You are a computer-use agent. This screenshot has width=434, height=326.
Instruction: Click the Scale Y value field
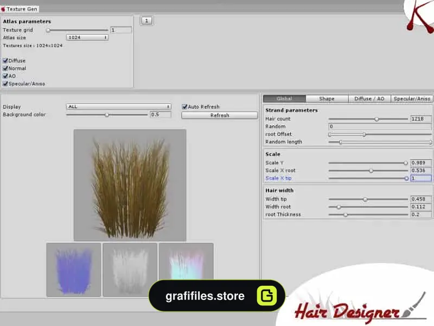[421, 163]
